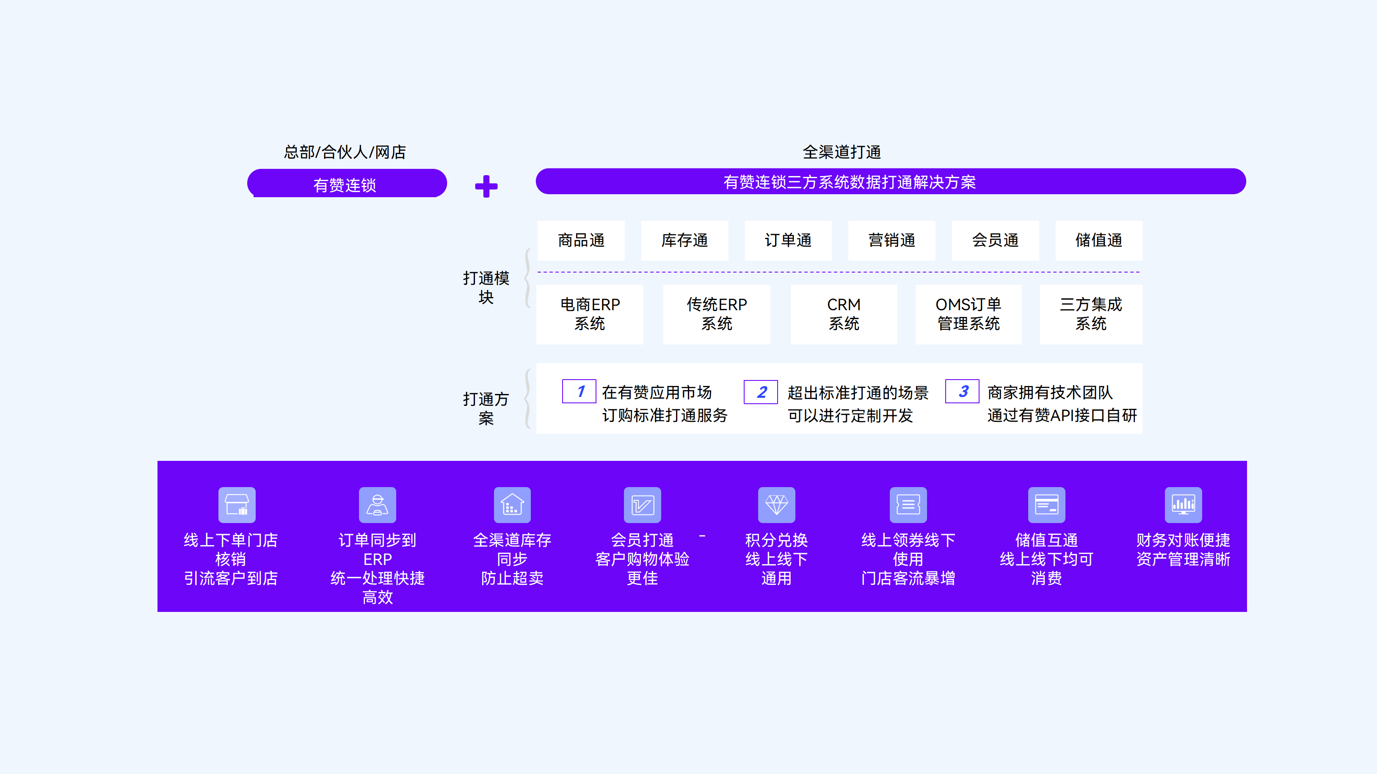The image size is (1377, 774).
Task: Click the text 商家拥有技术团队
Action: (x=1050, y=392)
